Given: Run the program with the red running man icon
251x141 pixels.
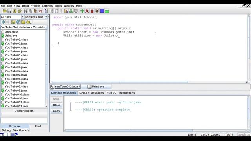Looking at the screenshot, I should (87, 11).
